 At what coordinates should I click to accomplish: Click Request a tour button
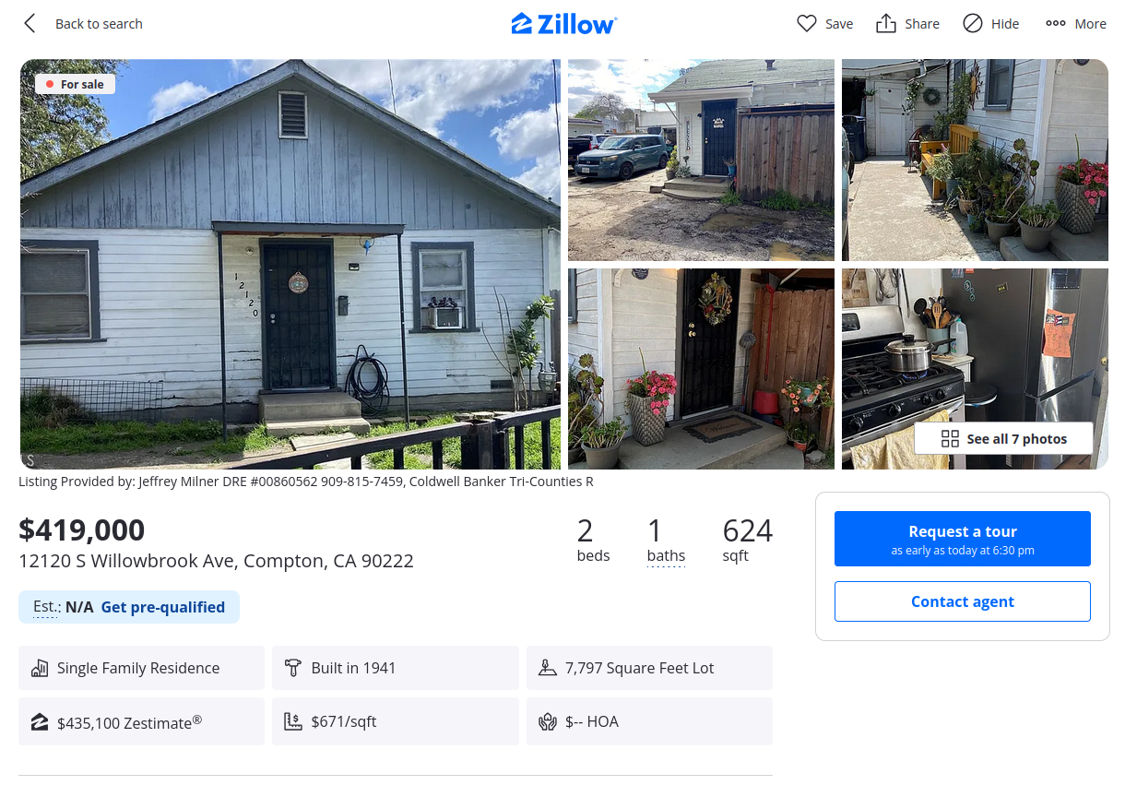pyautogui.click(x=962, y=539)
